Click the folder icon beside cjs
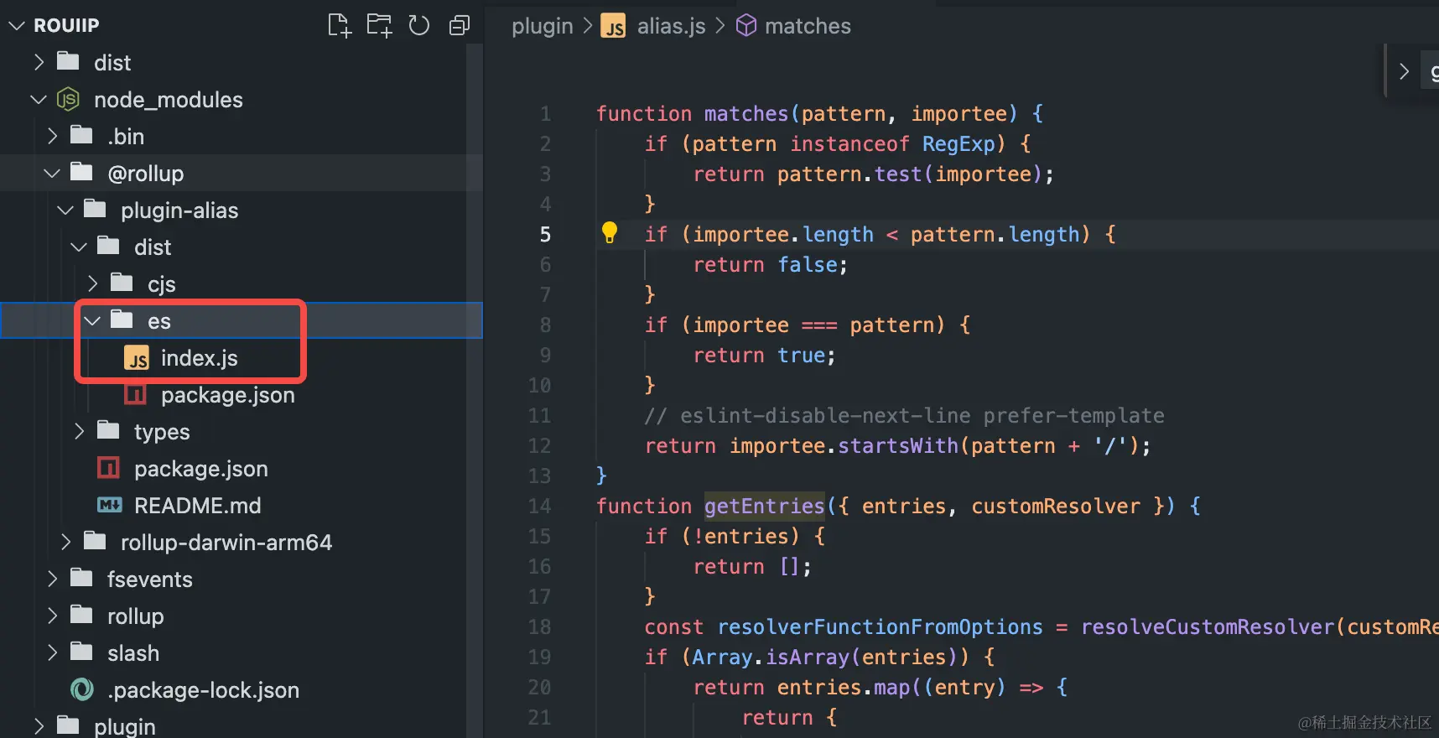 122,283
